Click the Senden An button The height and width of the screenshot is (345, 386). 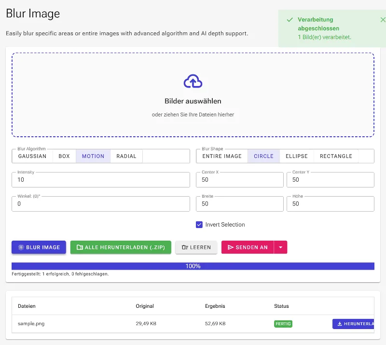click(x=248, y=247)
